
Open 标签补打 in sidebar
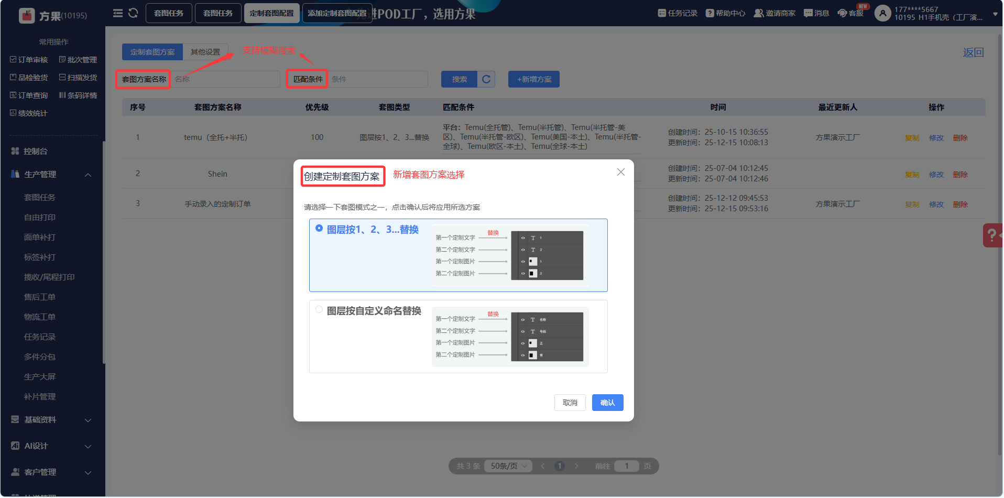(x=40, y=257)
